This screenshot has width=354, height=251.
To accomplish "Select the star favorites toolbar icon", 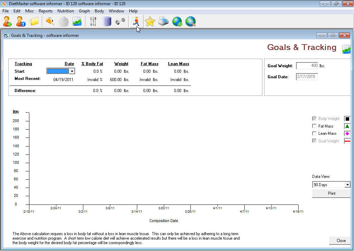I will pyautogui.click(x=149, y=21).
